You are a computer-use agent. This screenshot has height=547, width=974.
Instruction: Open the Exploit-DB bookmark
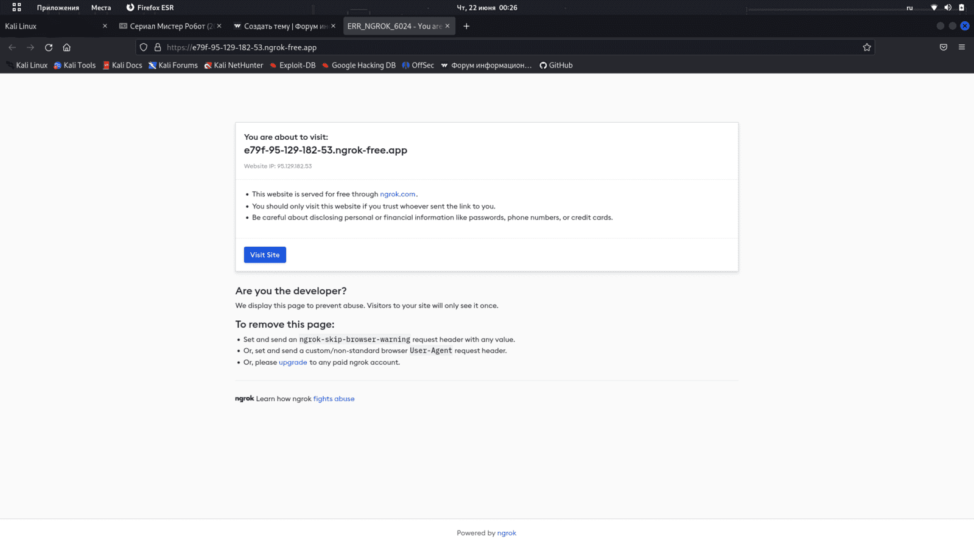[x=292, y=66]
